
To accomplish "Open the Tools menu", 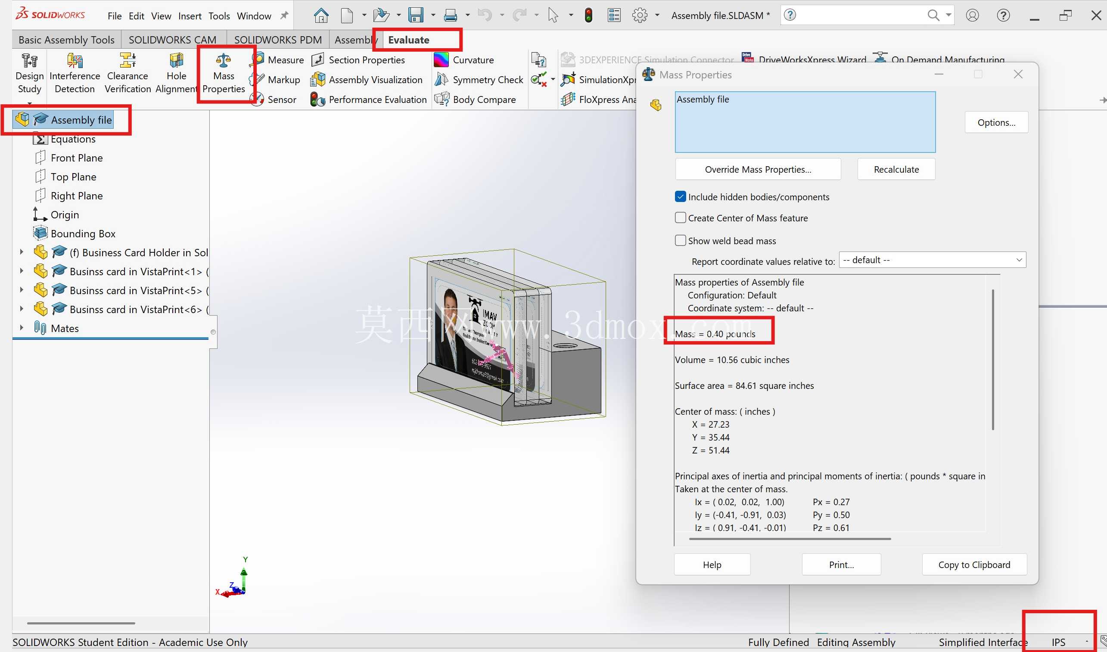I will 219,16.
